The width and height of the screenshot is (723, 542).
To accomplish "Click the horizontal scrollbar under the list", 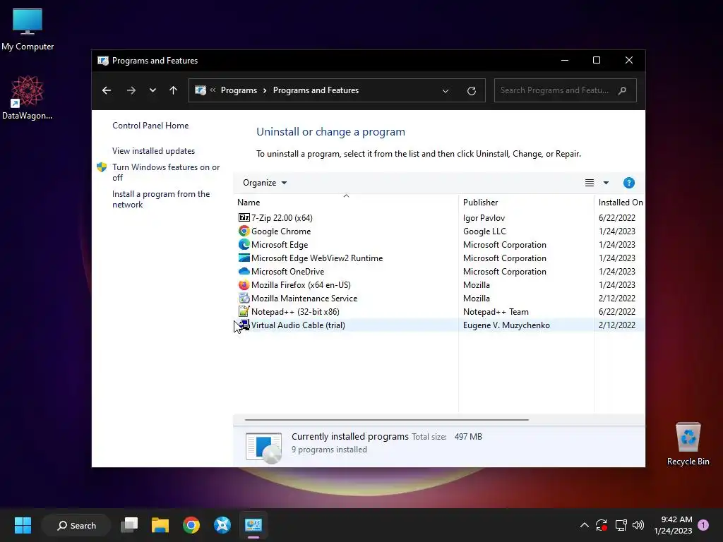I will [x=386, y=420].
